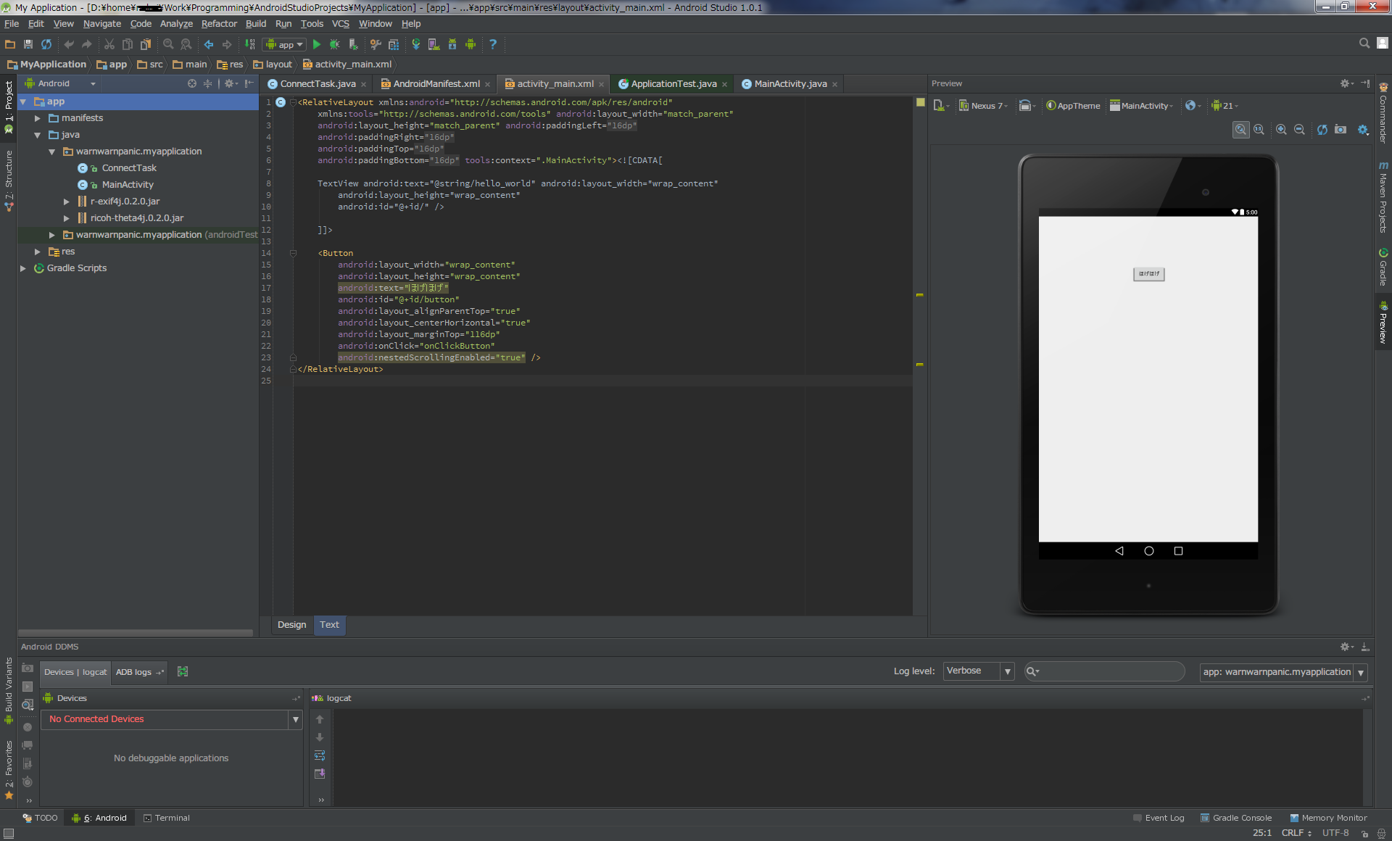This screenshot has height=841, width=1392.
Task: Click the logcat search input field
Action: tap(1105, 671)
